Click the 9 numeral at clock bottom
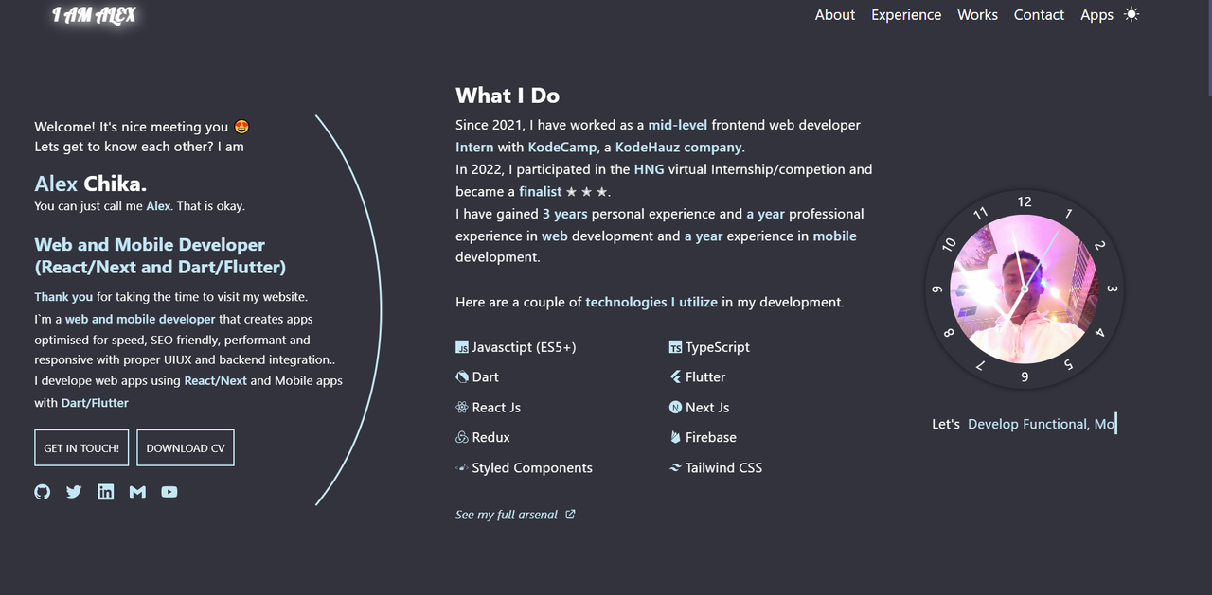The height and width of the screenshot is (595, 1212). [1025, 377]
